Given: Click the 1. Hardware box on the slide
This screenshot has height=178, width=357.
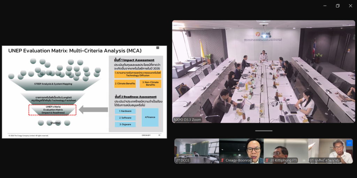Looking at the screenshot, I should (x=125, y=111).
